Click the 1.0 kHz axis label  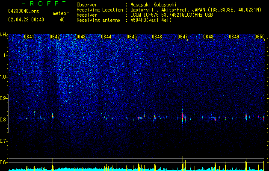[x=3, y=77]
